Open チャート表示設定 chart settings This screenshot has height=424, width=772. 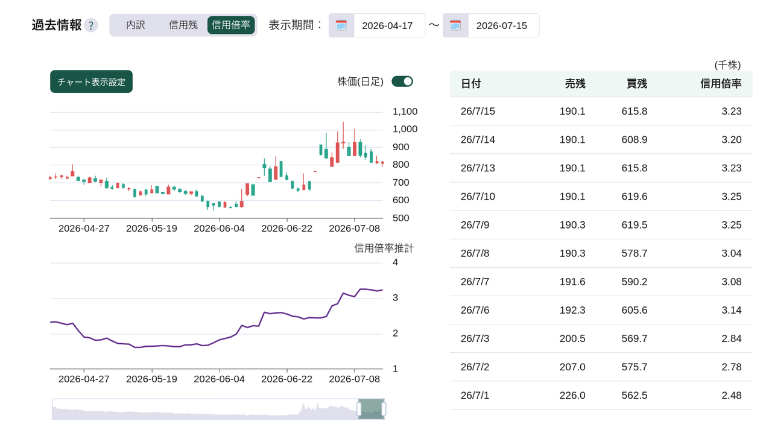91,81
